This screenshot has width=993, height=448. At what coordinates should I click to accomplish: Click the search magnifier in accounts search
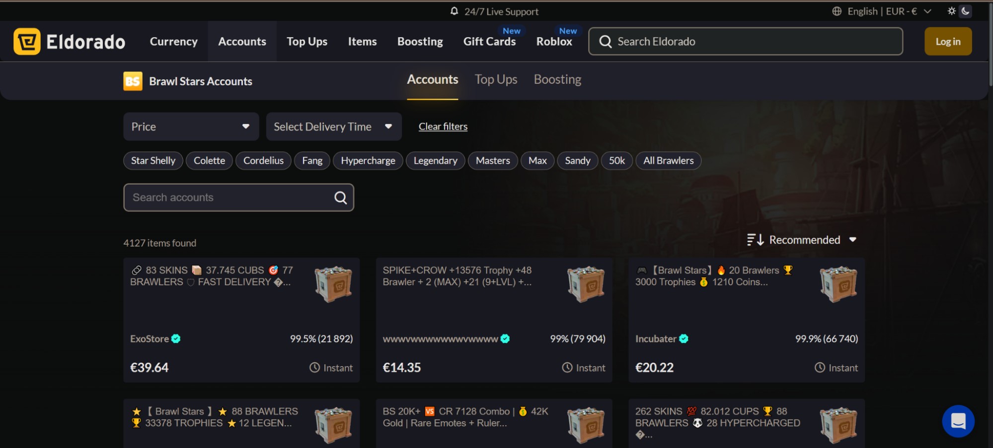pyautogui.click(x=340, y=198)
